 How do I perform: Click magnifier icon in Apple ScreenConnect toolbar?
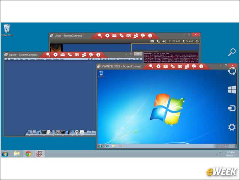pyautogui.click(x=48, y=55)
